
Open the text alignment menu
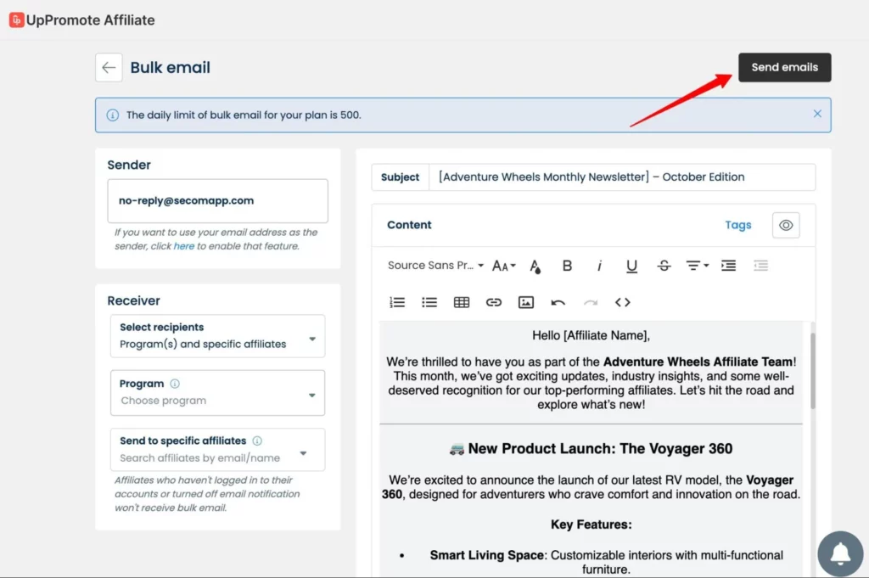697,266
